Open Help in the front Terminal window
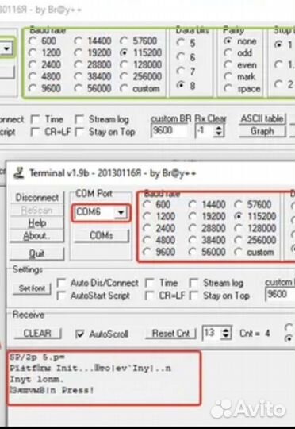Image resolution: width=295 pixels, height=429 pixels. [37, 223]
